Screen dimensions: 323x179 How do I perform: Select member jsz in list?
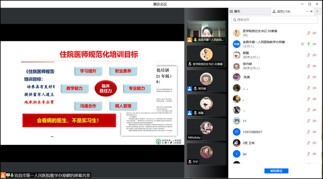pyautogui.click(x=275, y=154)
